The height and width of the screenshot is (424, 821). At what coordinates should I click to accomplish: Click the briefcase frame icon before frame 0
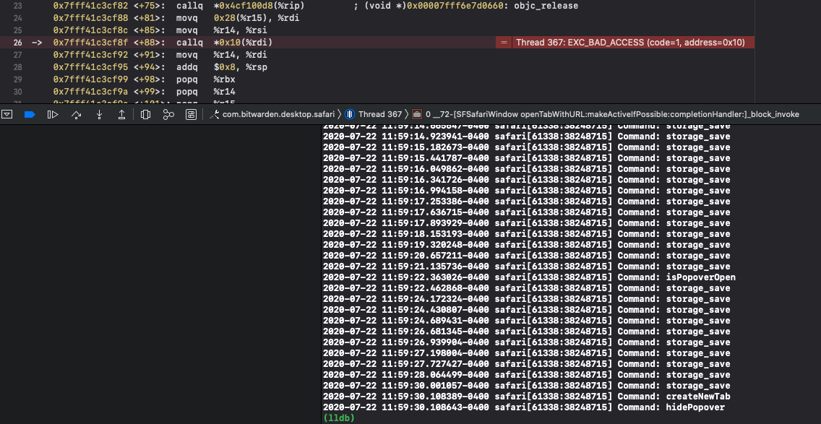tap(417, 114)
